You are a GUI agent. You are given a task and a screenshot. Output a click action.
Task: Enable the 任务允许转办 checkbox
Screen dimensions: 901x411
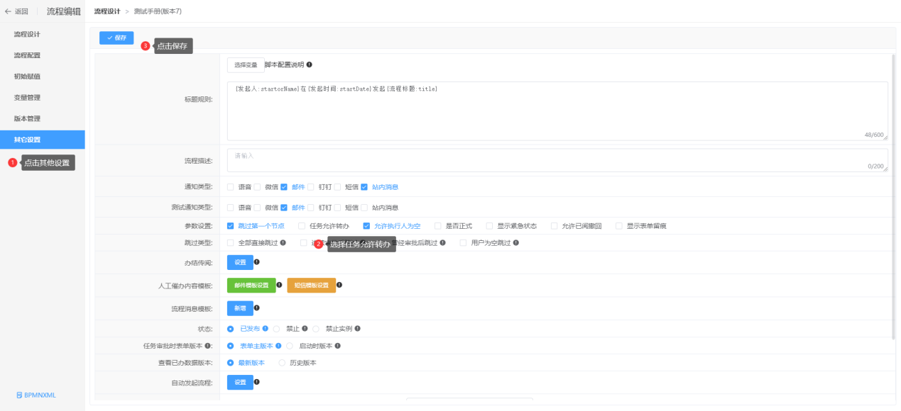(x=302, y=226)
